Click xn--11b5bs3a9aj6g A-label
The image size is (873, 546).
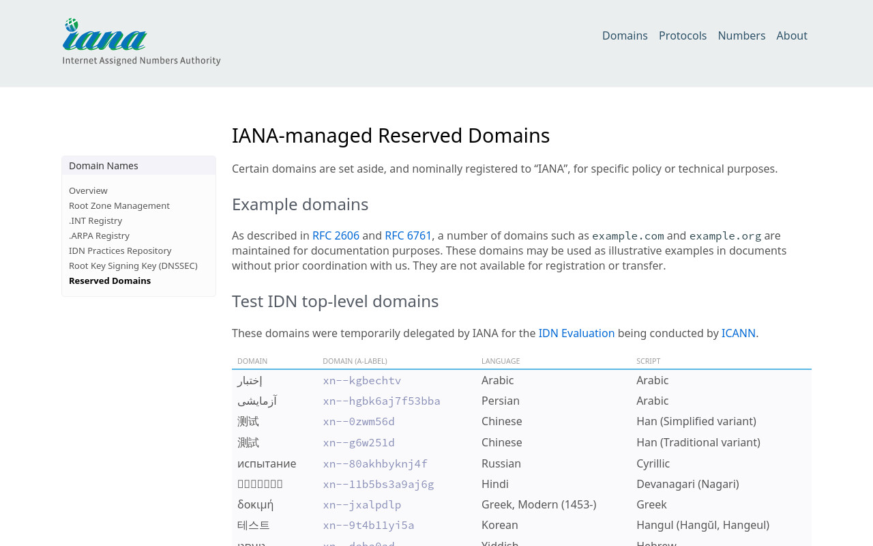point(379,484)
